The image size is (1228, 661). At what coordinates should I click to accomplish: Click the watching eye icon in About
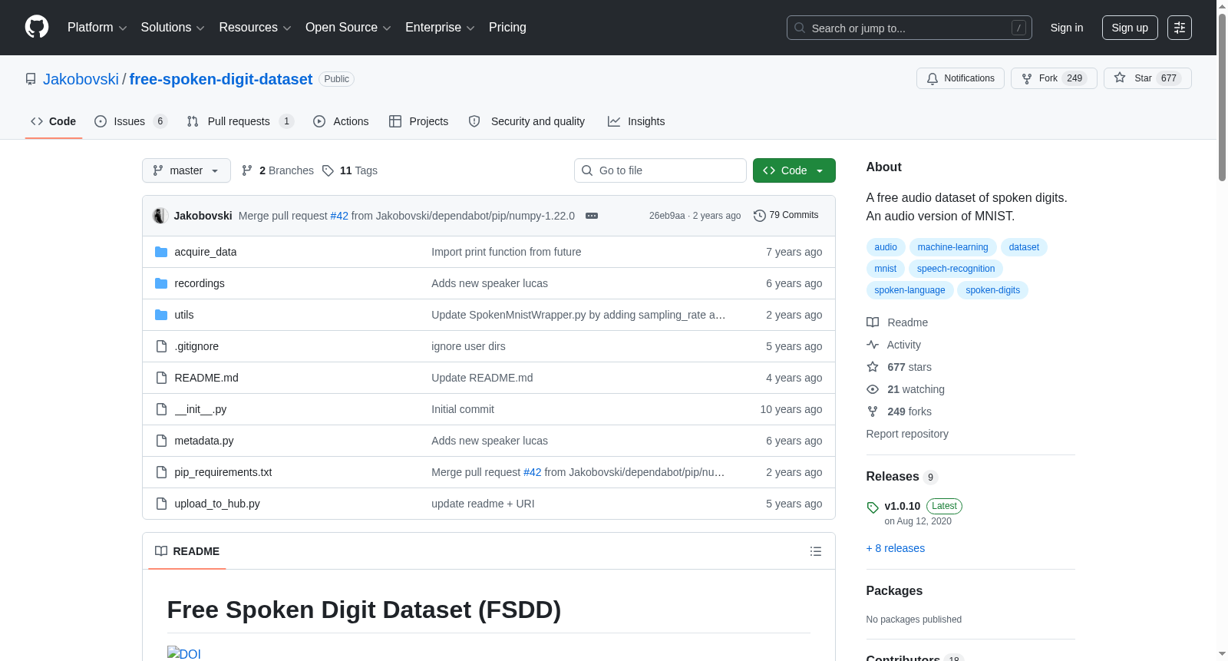coord(873,389)
